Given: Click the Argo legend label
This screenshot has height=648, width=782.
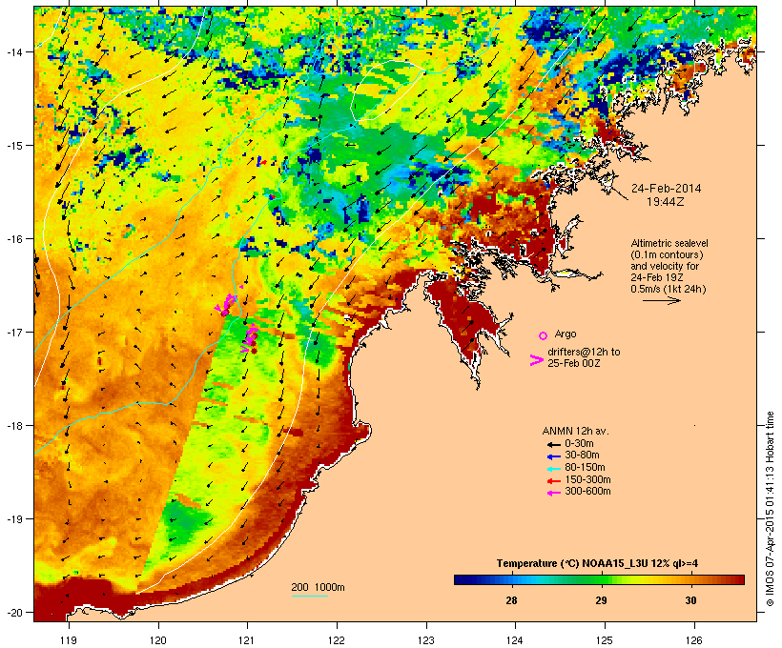Looking at the screenshot, I should [x=566, y=334].
